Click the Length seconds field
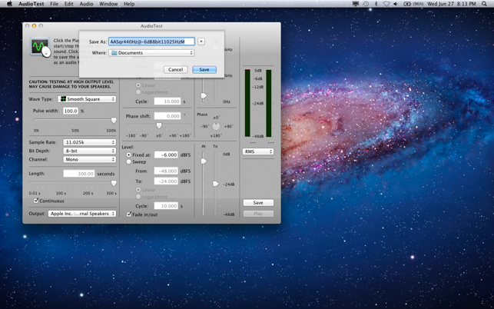 point(79,174)
